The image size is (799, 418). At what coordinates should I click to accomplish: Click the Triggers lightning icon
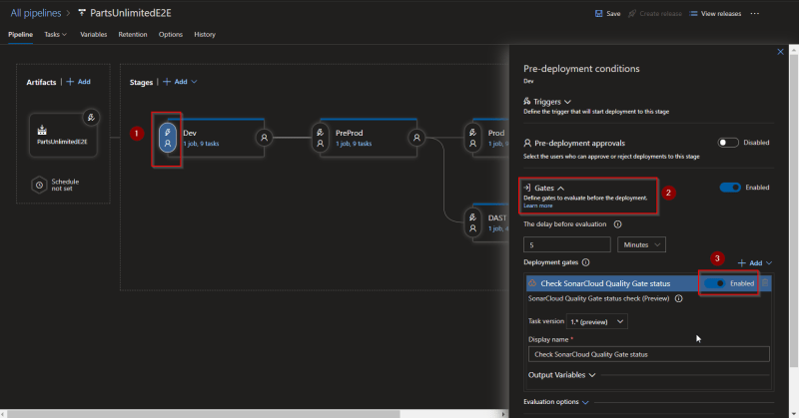point(527,102)
